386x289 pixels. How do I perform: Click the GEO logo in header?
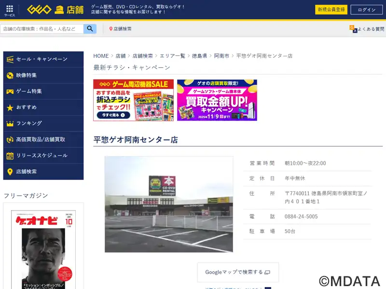tap(40, 10)
